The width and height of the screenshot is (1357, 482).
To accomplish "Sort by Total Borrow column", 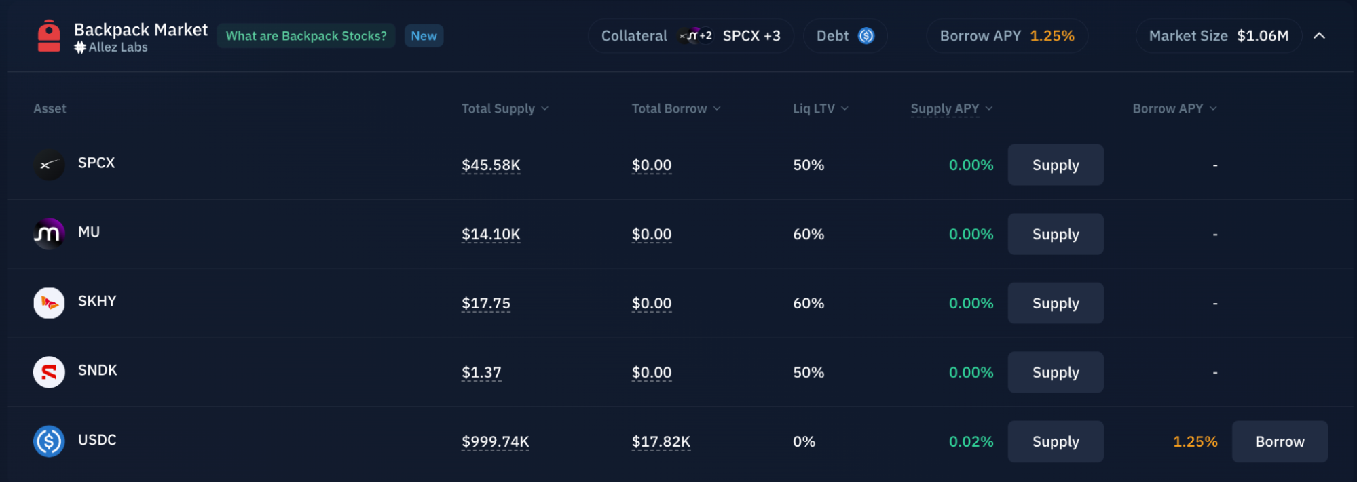I will 676,108.
